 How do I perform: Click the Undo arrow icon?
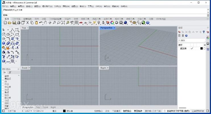tap(41, 23)
